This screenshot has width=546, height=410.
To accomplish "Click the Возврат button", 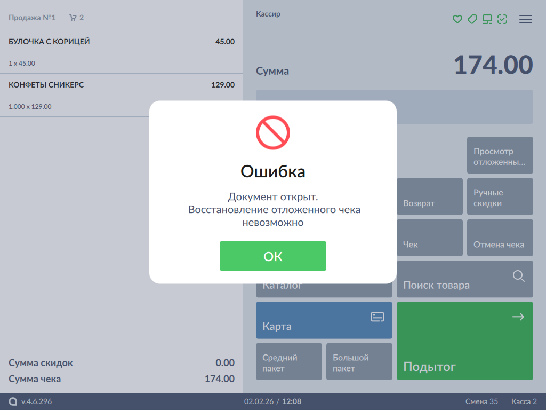I will click(x=430, y=196).
